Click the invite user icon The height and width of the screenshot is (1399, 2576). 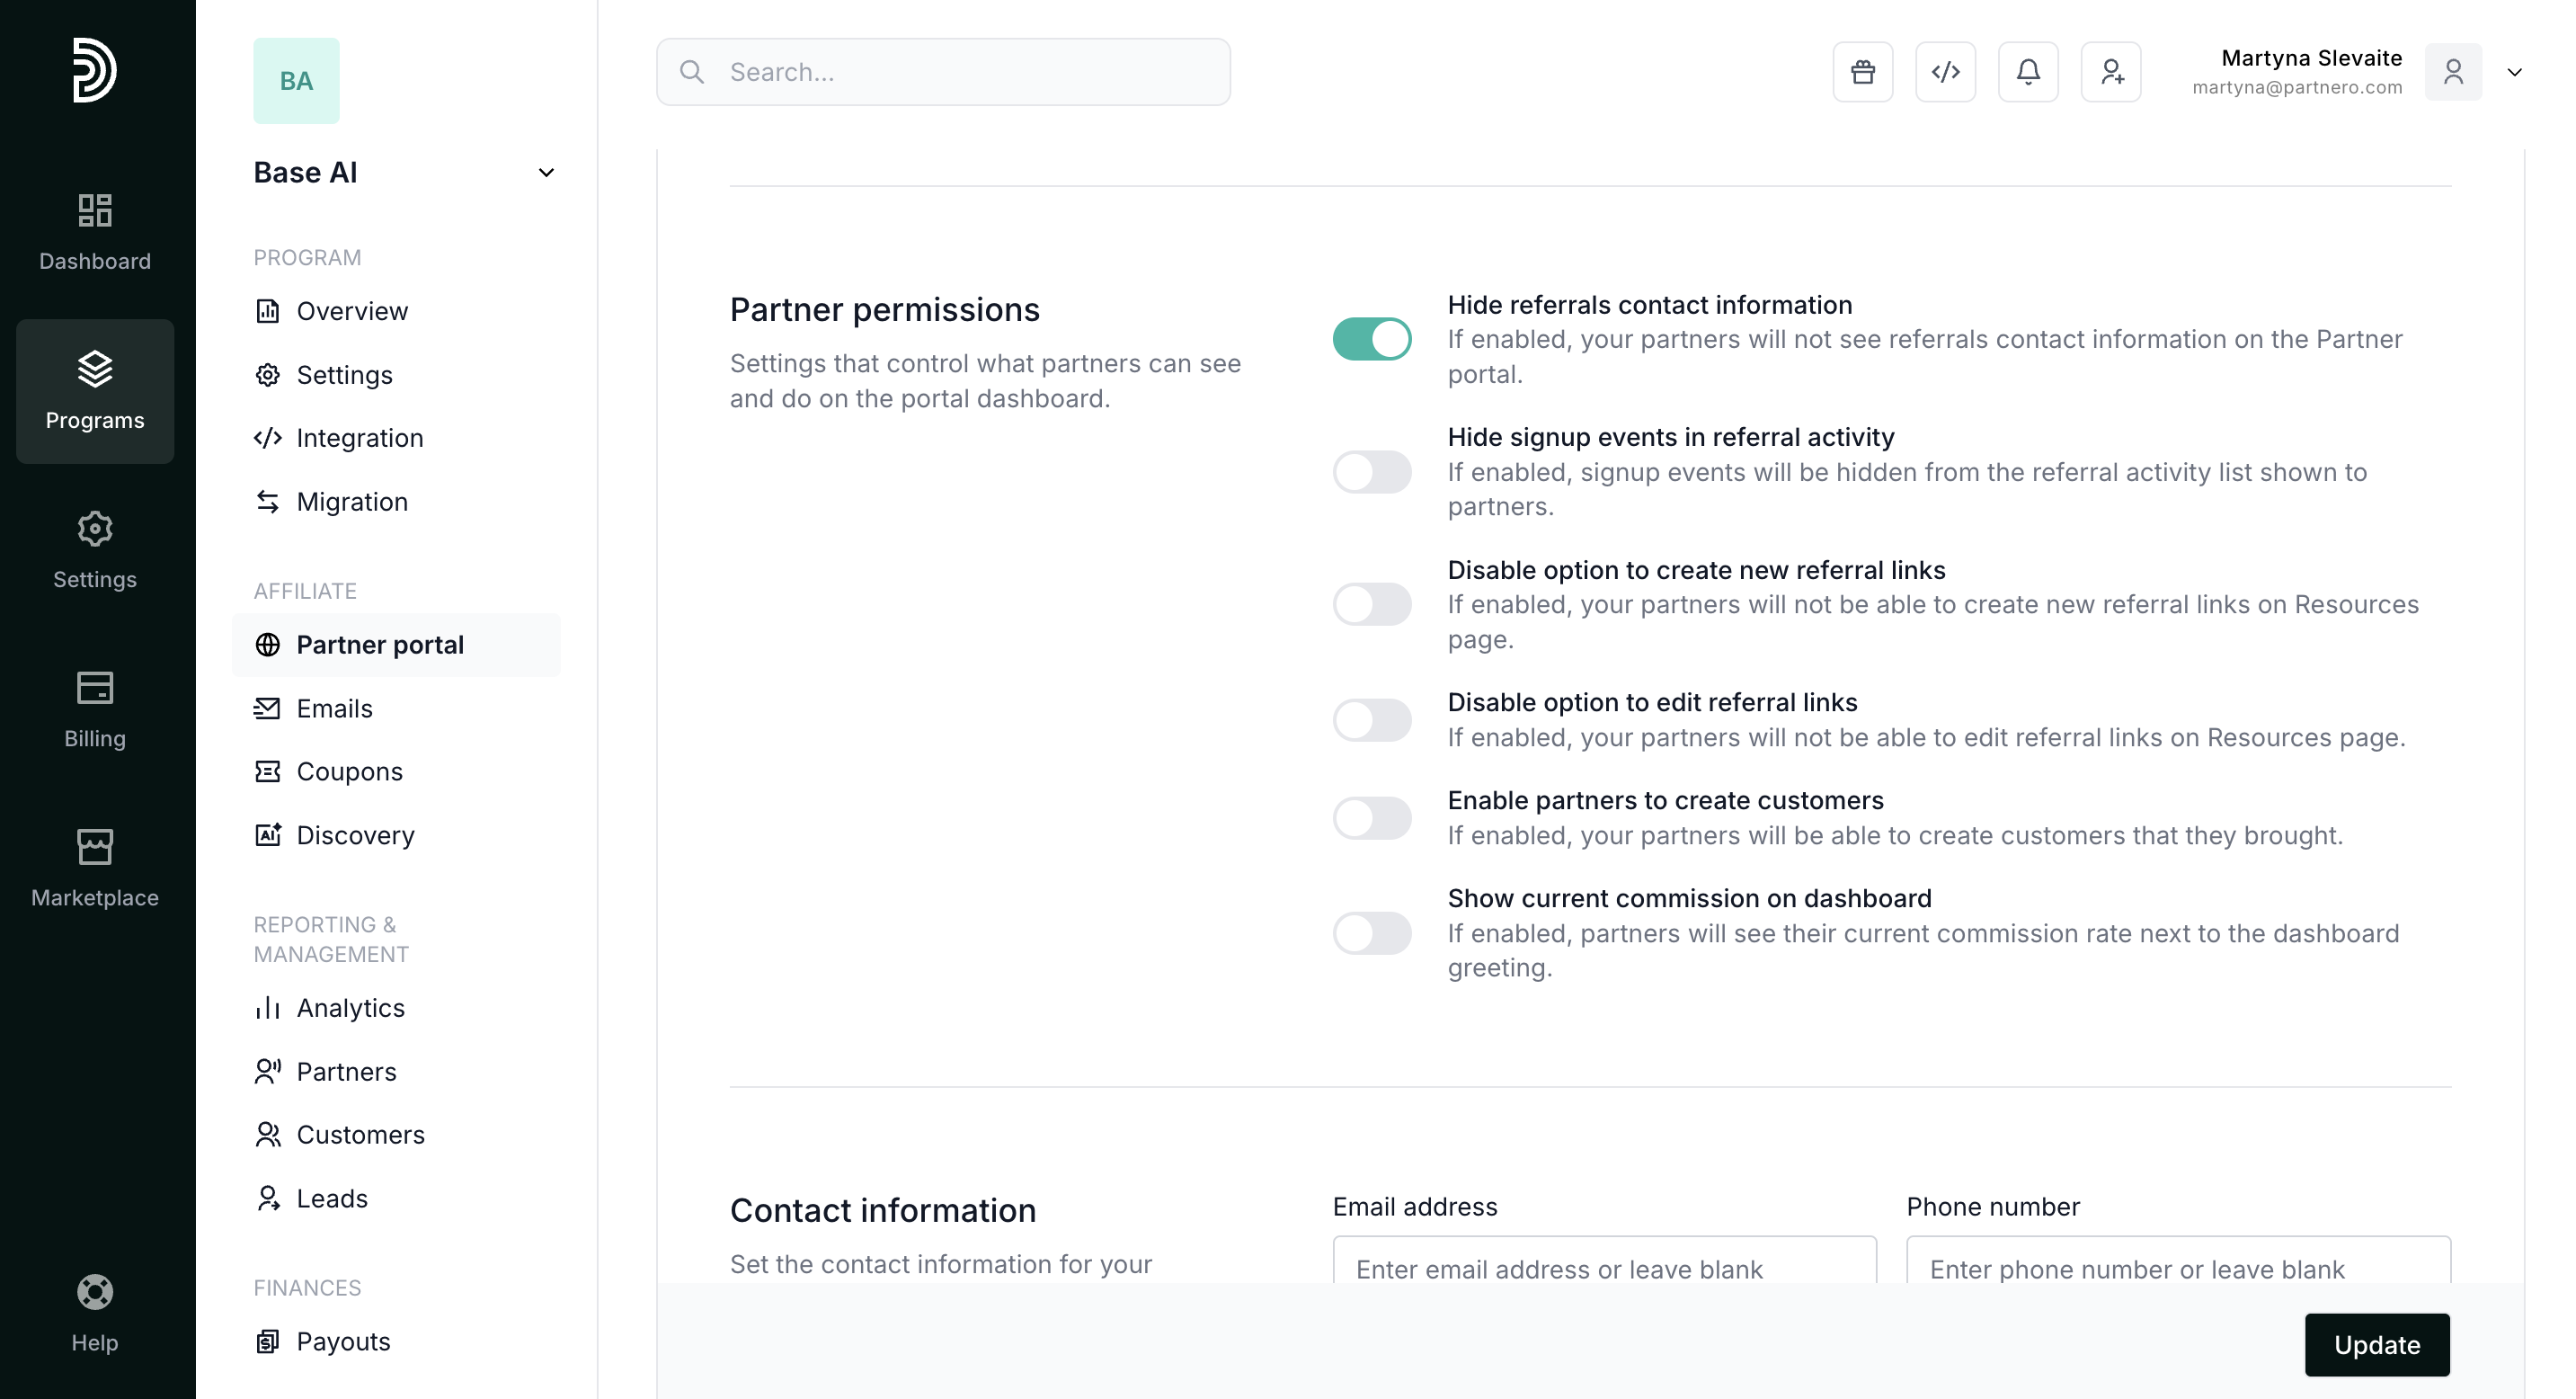pyautogui.click(x=2111, y=72)
